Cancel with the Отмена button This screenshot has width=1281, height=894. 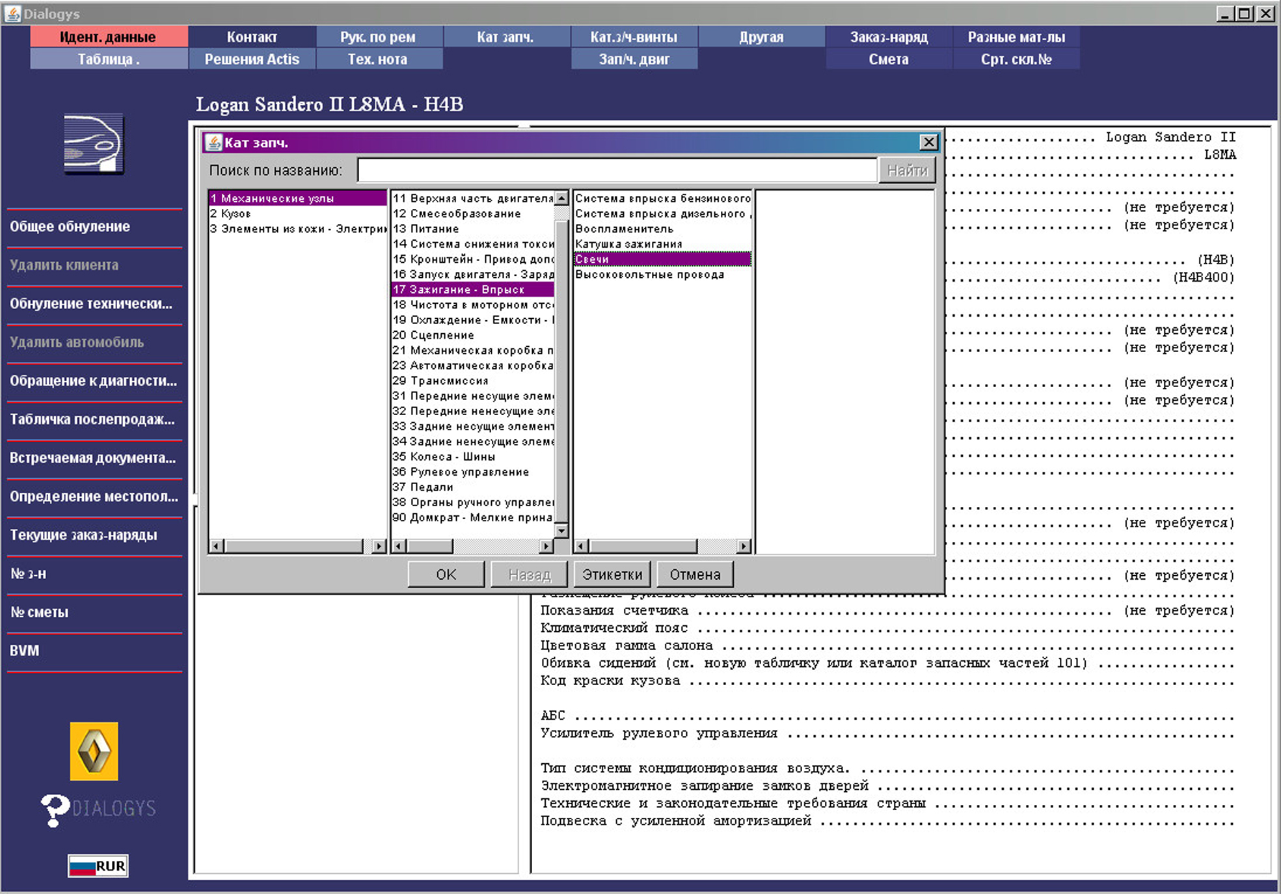(695, 575)
